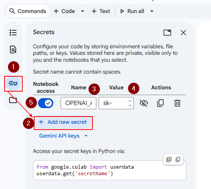
Task: Add a Text cell from toolbar
Action: pyautogui.click(x=101, y=11)
